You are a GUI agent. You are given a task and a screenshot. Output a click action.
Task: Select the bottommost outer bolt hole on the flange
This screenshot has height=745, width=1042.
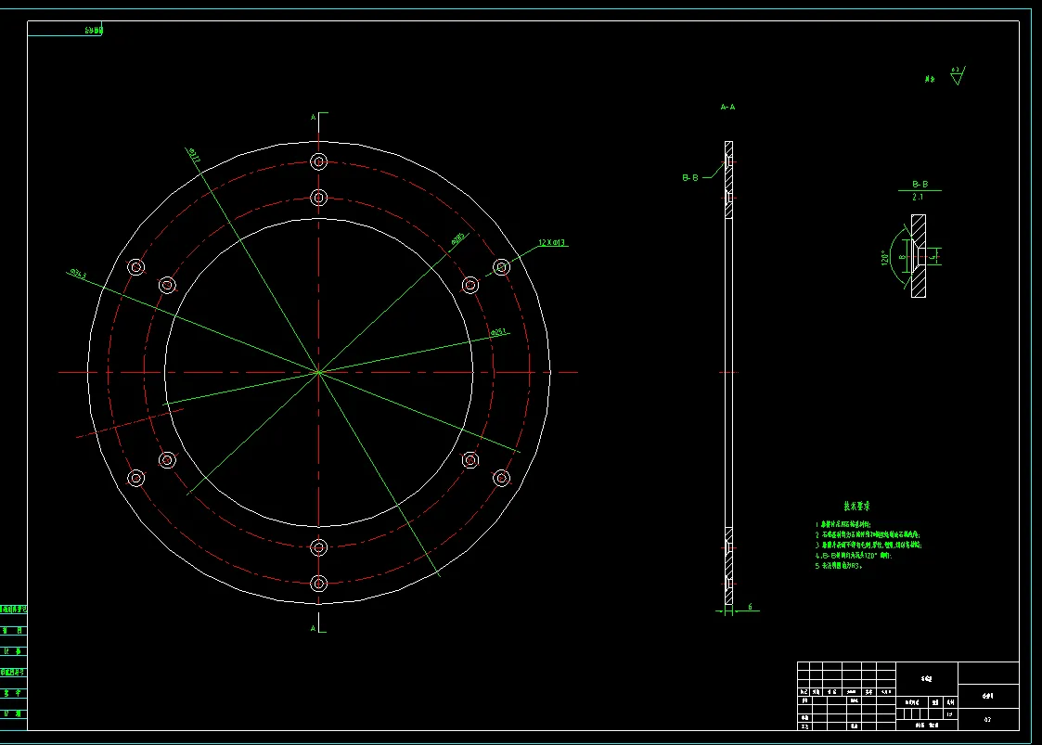(x=319, y=584)
